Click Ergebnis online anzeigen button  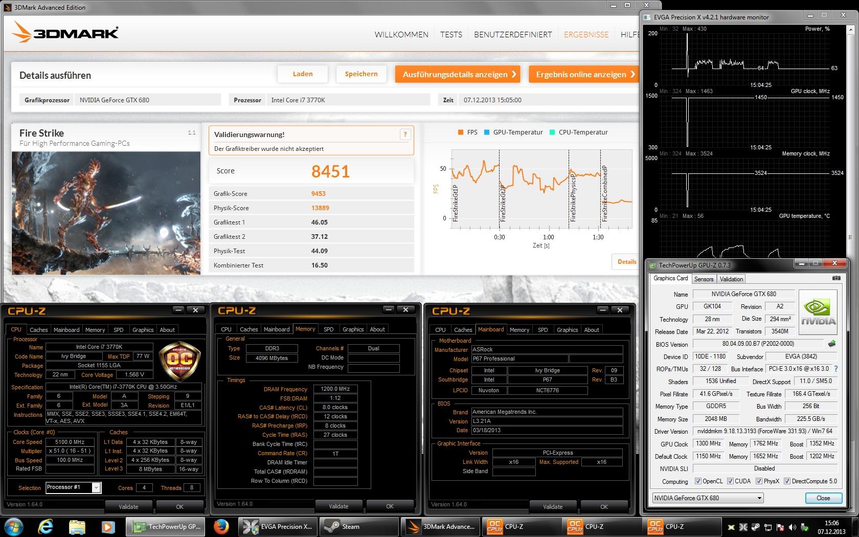pyautogui.click(x=584, y=74)
